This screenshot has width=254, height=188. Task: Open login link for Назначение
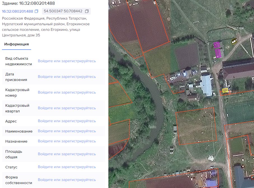(x=67, y=141)
